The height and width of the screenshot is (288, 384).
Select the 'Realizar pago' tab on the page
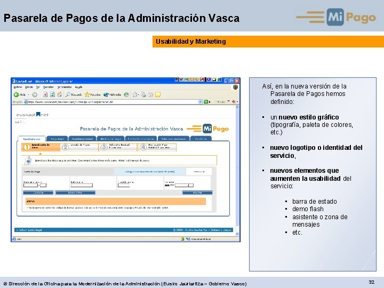[x=31, y=139]
